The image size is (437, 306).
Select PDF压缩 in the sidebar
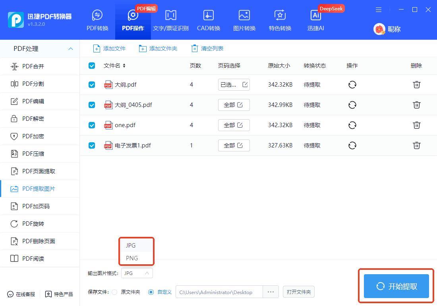pos(33,154)
